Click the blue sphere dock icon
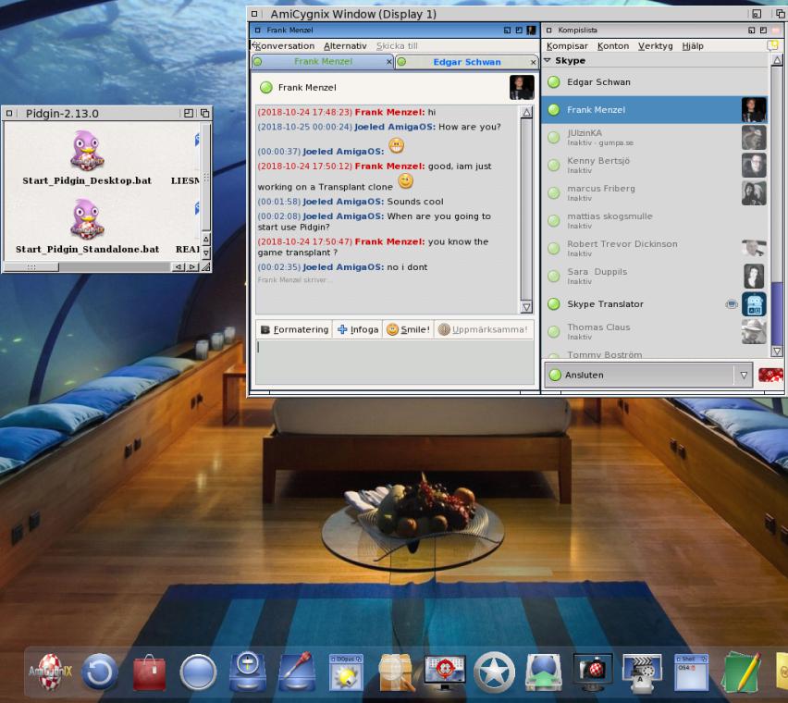 [198, 672]
